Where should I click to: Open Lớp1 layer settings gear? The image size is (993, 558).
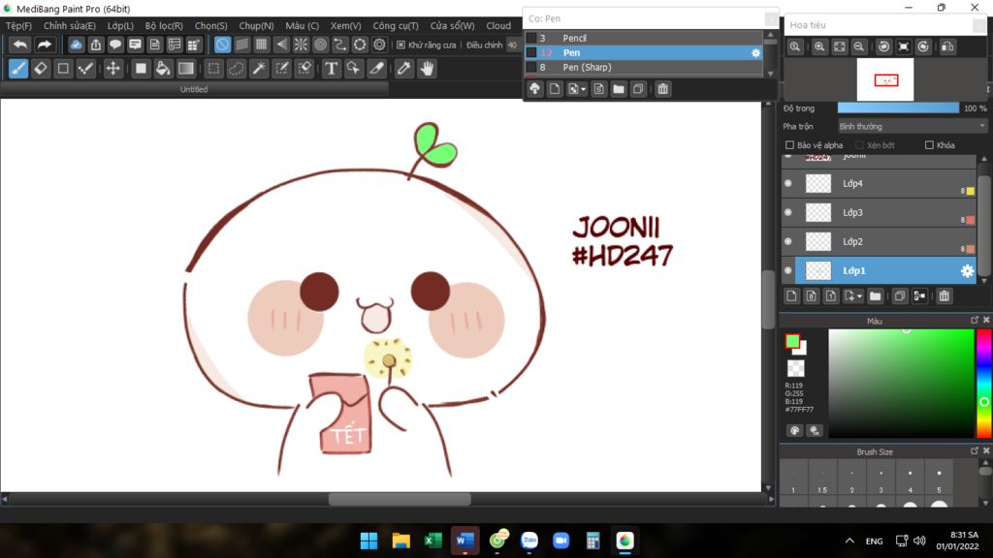click(x=967, y=271)
